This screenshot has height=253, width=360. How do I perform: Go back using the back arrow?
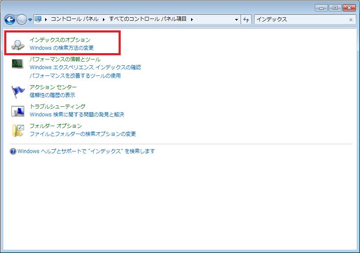tap(9, 19)
